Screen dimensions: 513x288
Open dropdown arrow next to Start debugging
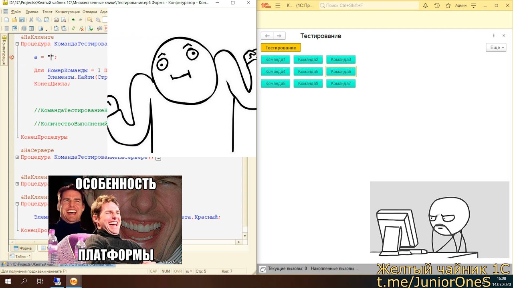(46, 30)
